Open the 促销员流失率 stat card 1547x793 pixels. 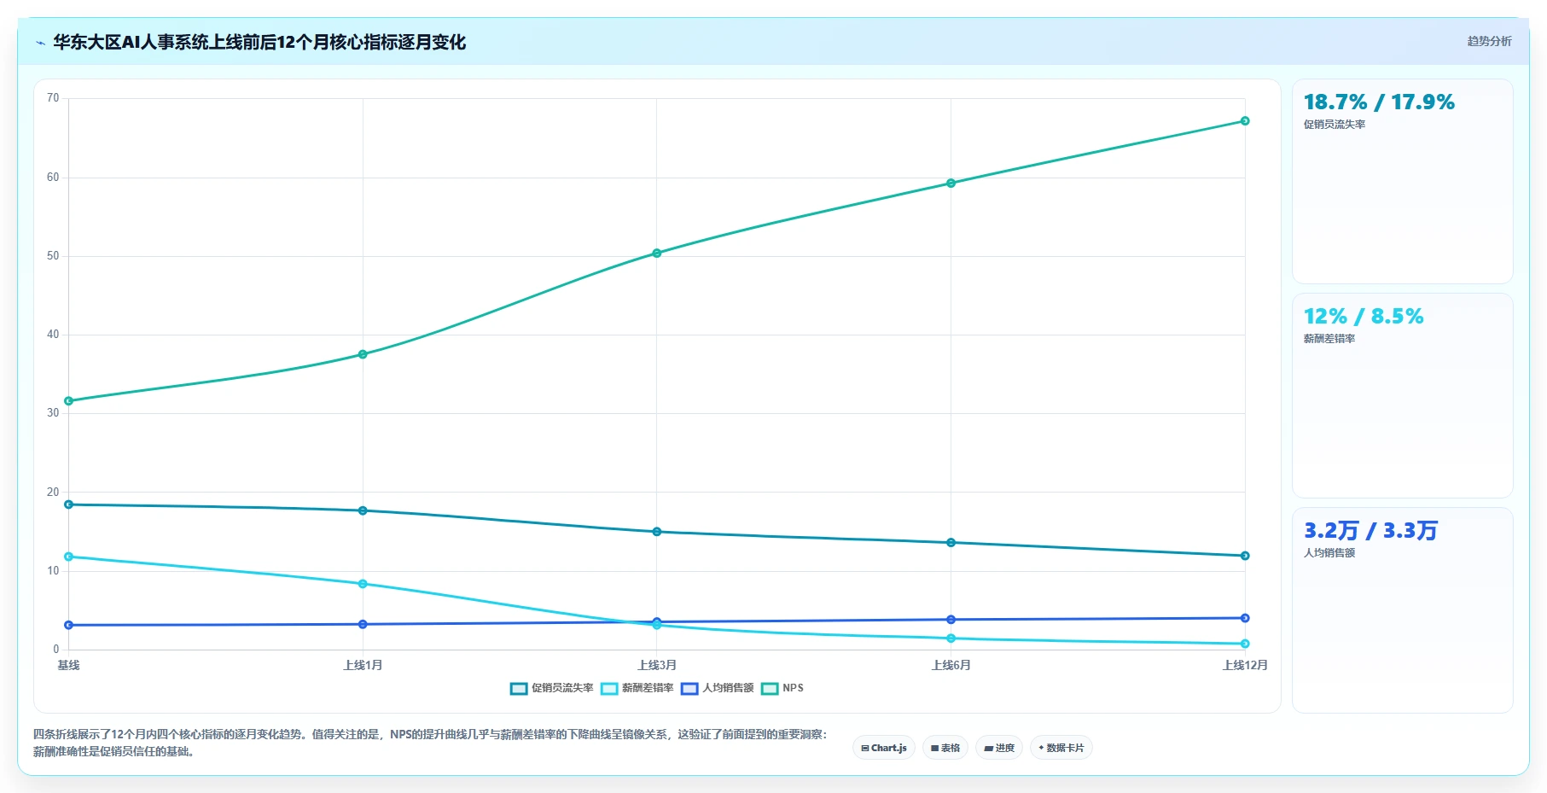pos(1402,181)
